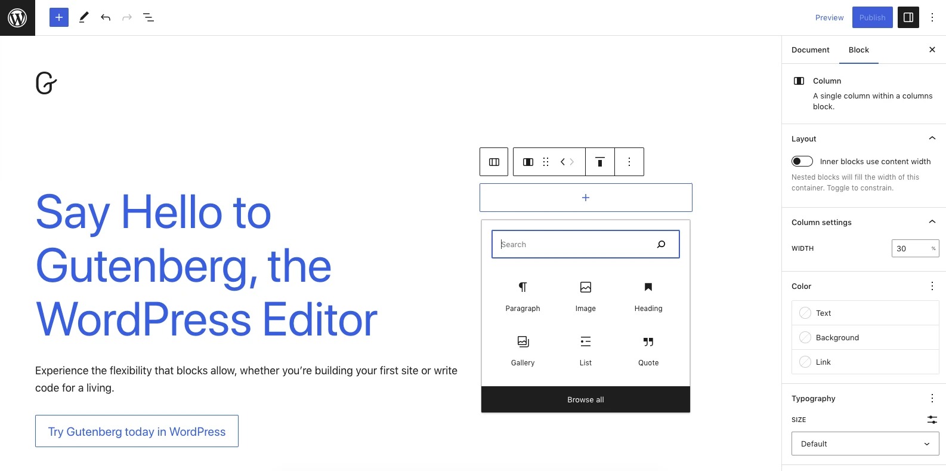Click the Say Hello to Gutenberg heading
This screenshot has width=946, height=471.
point(206,265)
